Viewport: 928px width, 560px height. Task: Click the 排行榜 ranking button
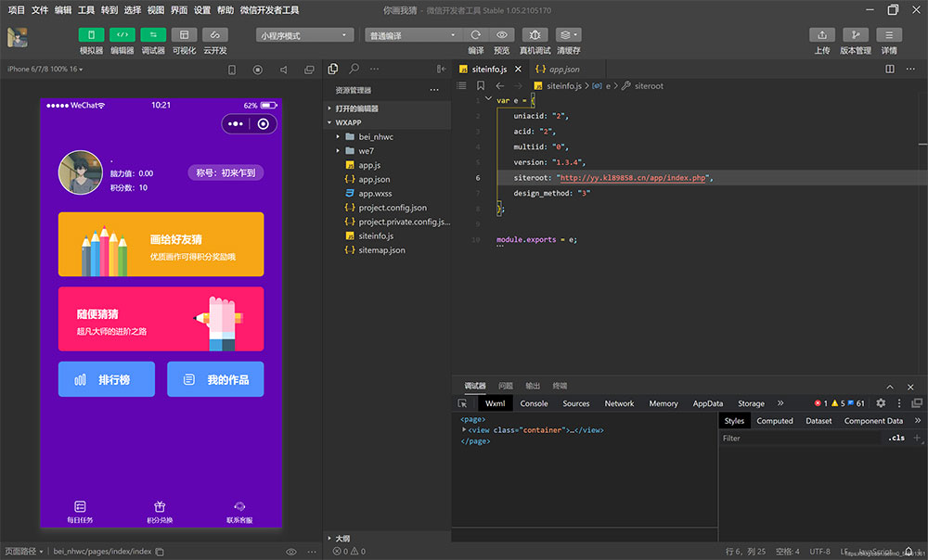point(106,379)
